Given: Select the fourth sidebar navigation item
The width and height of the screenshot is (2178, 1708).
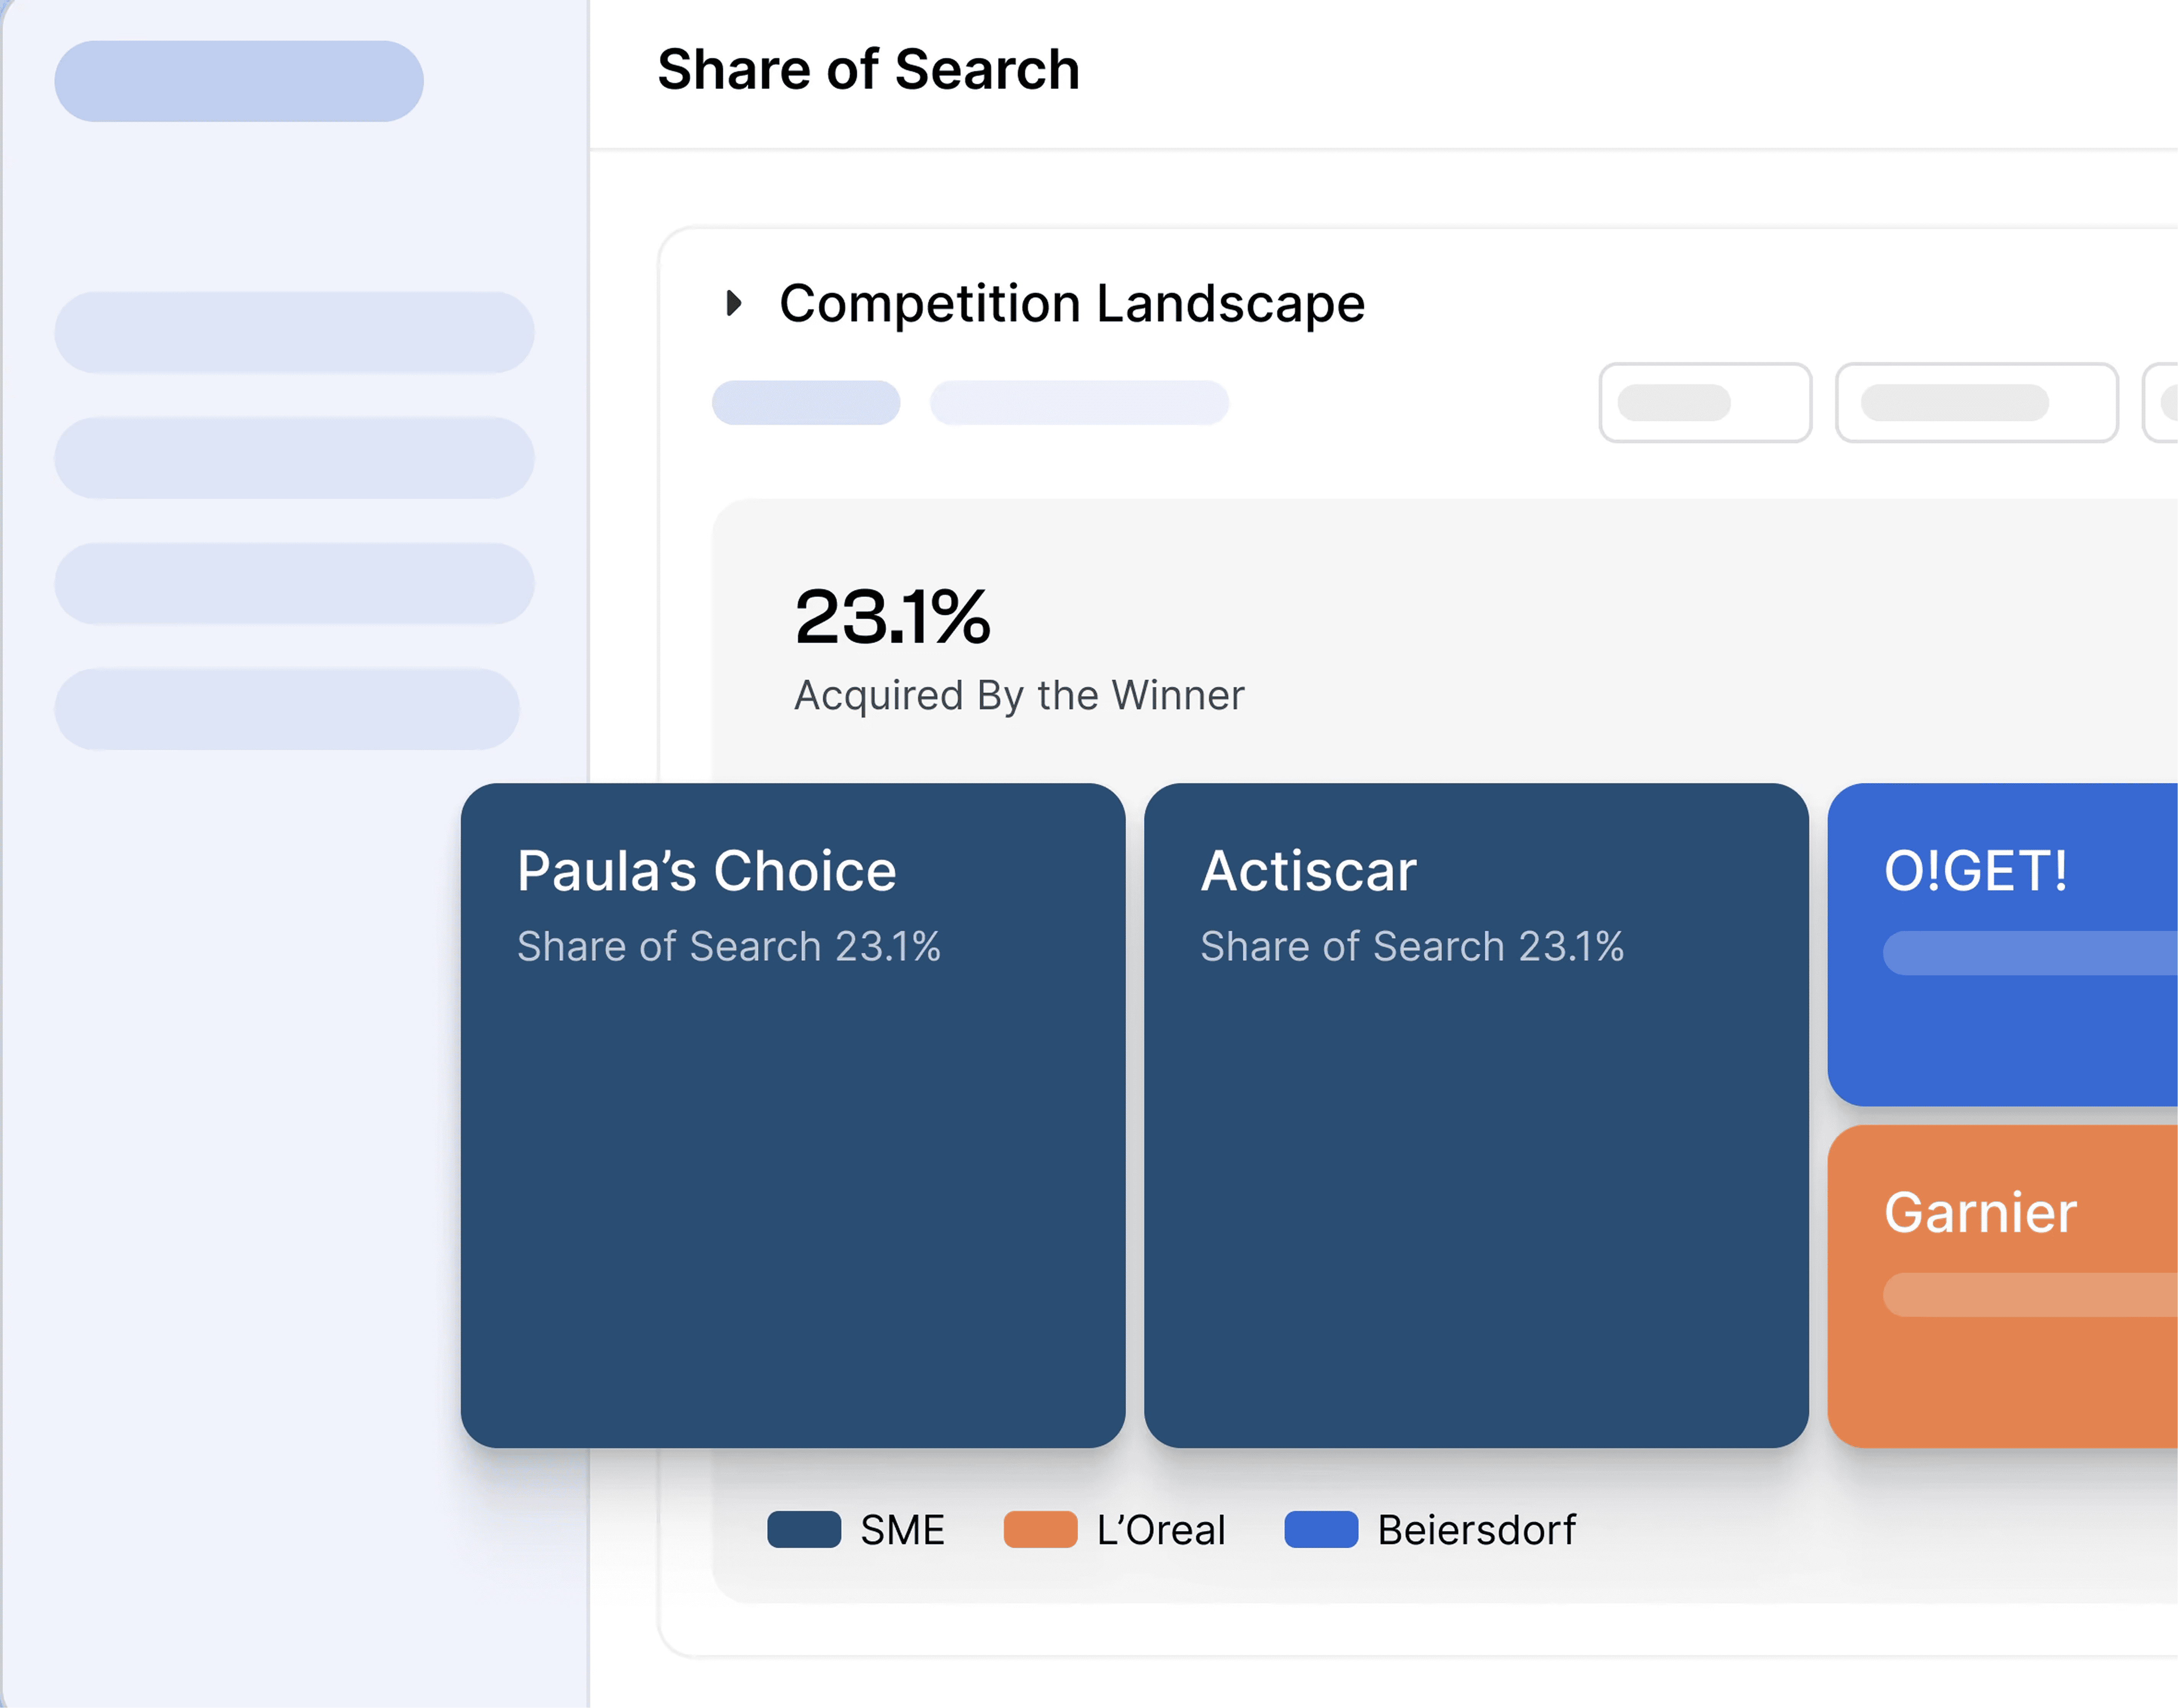Looking at the screenshot, I should [287, 709].
